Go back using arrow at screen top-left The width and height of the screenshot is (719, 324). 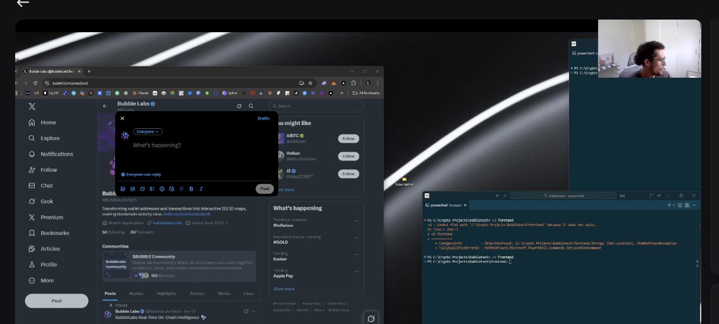click(23, 3)
